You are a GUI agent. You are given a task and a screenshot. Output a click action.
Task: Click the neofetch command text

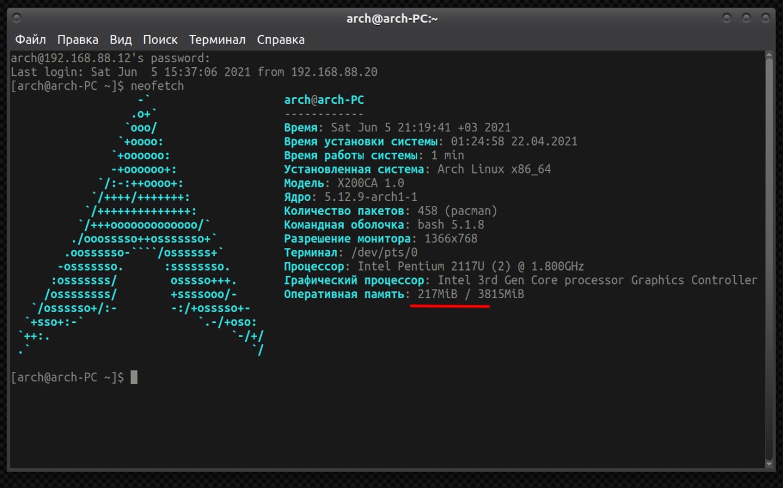[x=157, y=86]
